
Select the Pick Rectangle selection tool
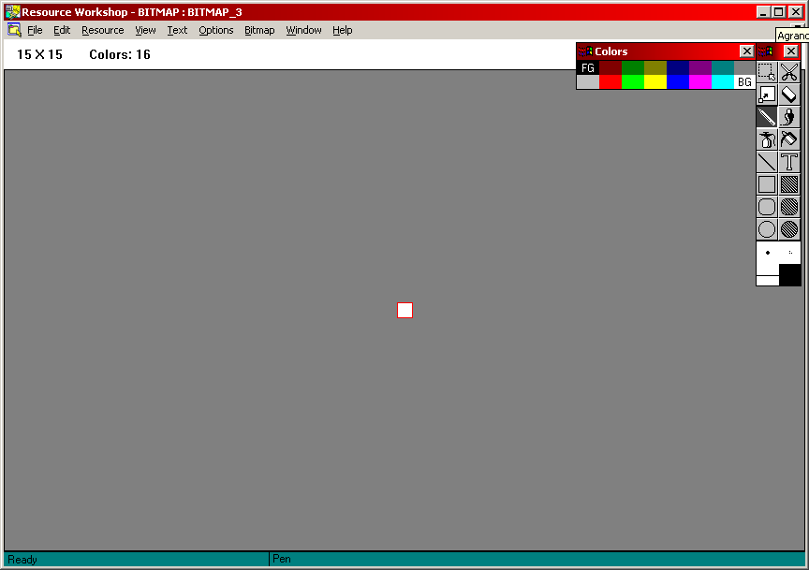point(767,72)
